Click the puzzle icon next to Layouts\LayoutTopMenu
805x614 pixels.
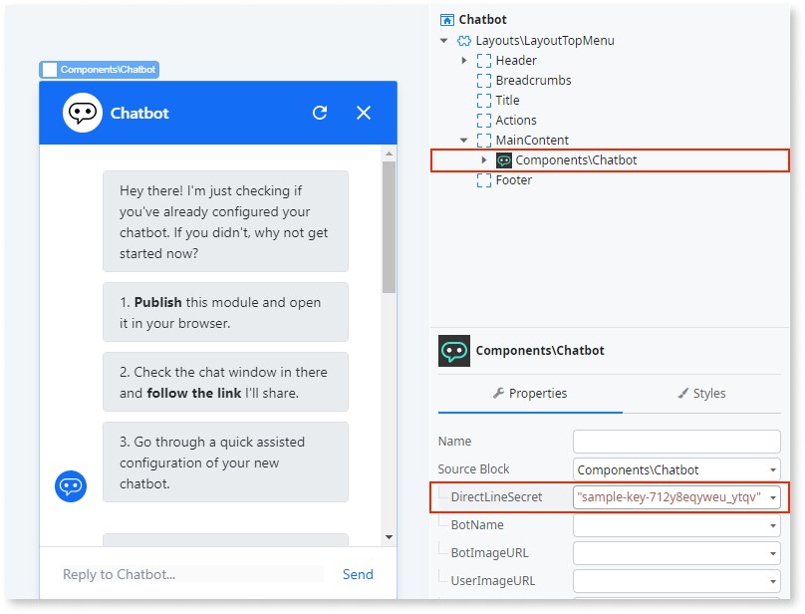tap(463, 40)
